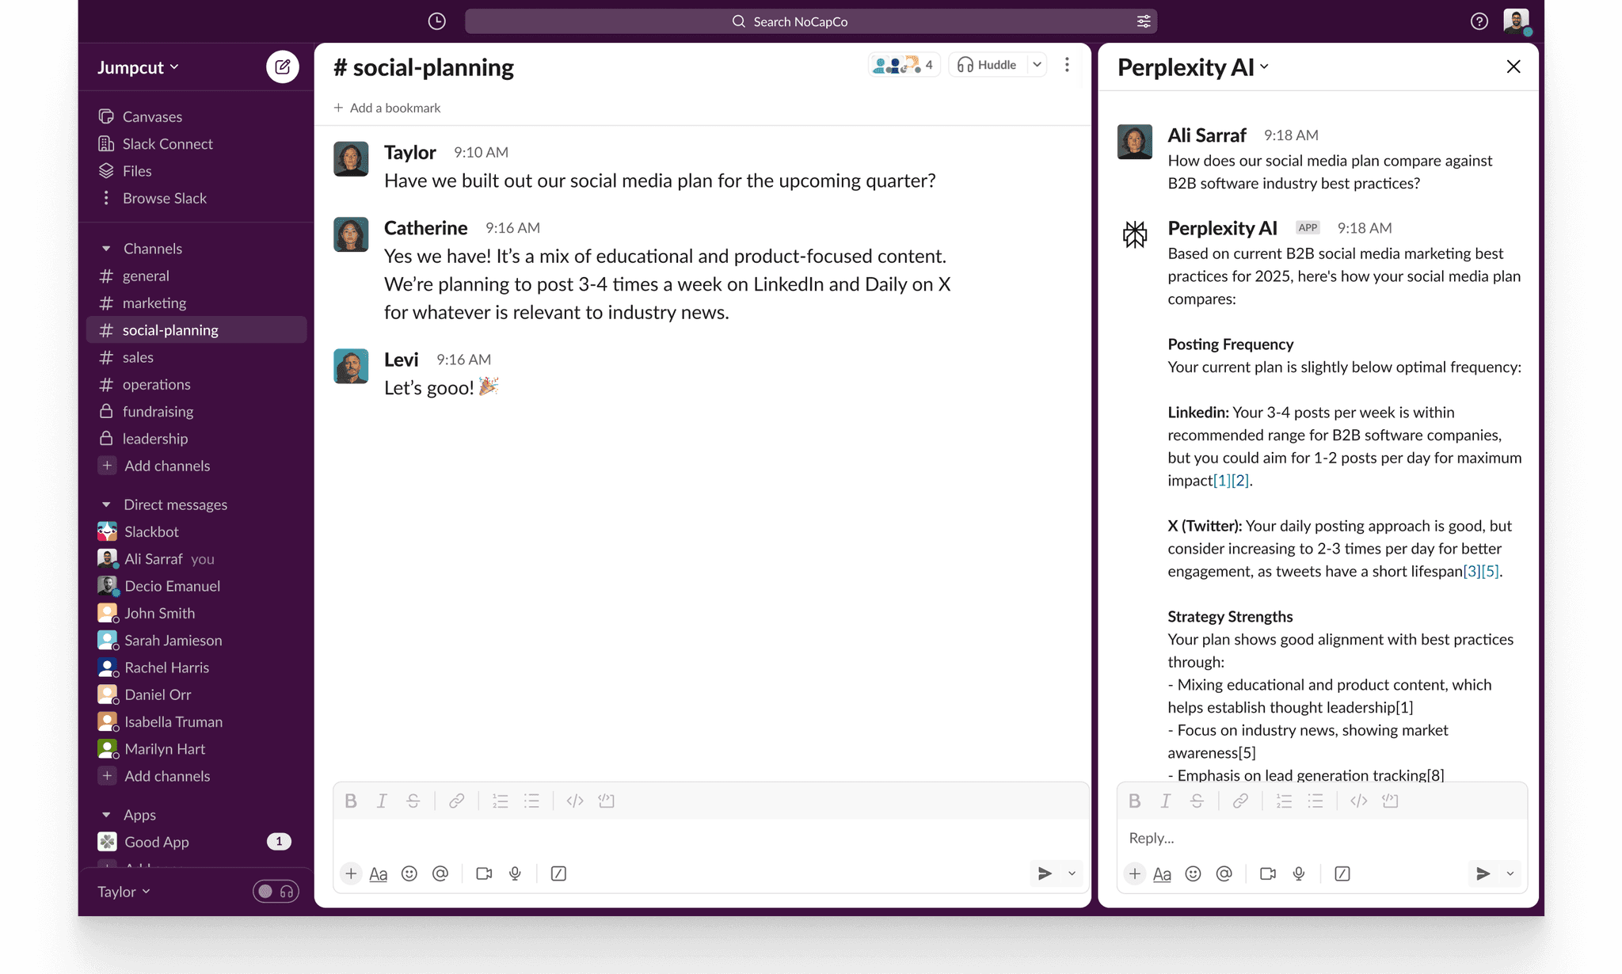
Task: Open search filters next to the search bar
Action: pos(1143,21)
